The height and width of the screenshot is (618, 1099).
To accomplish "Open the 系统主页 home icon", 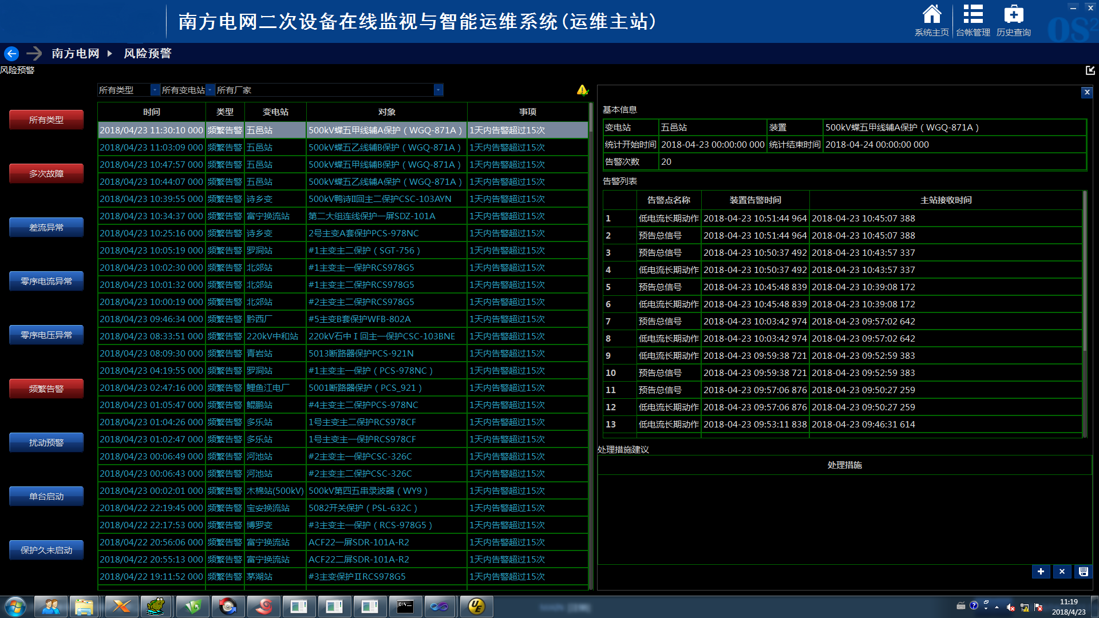I will point(931,15).
